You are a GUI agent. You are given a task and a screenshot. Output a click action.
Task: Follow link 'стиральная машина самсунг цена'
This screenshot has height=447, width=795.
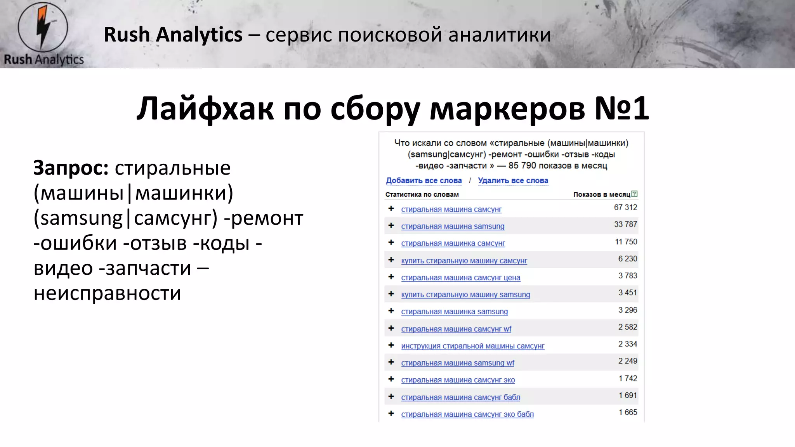pyautogui.click(x=460, y=278)
